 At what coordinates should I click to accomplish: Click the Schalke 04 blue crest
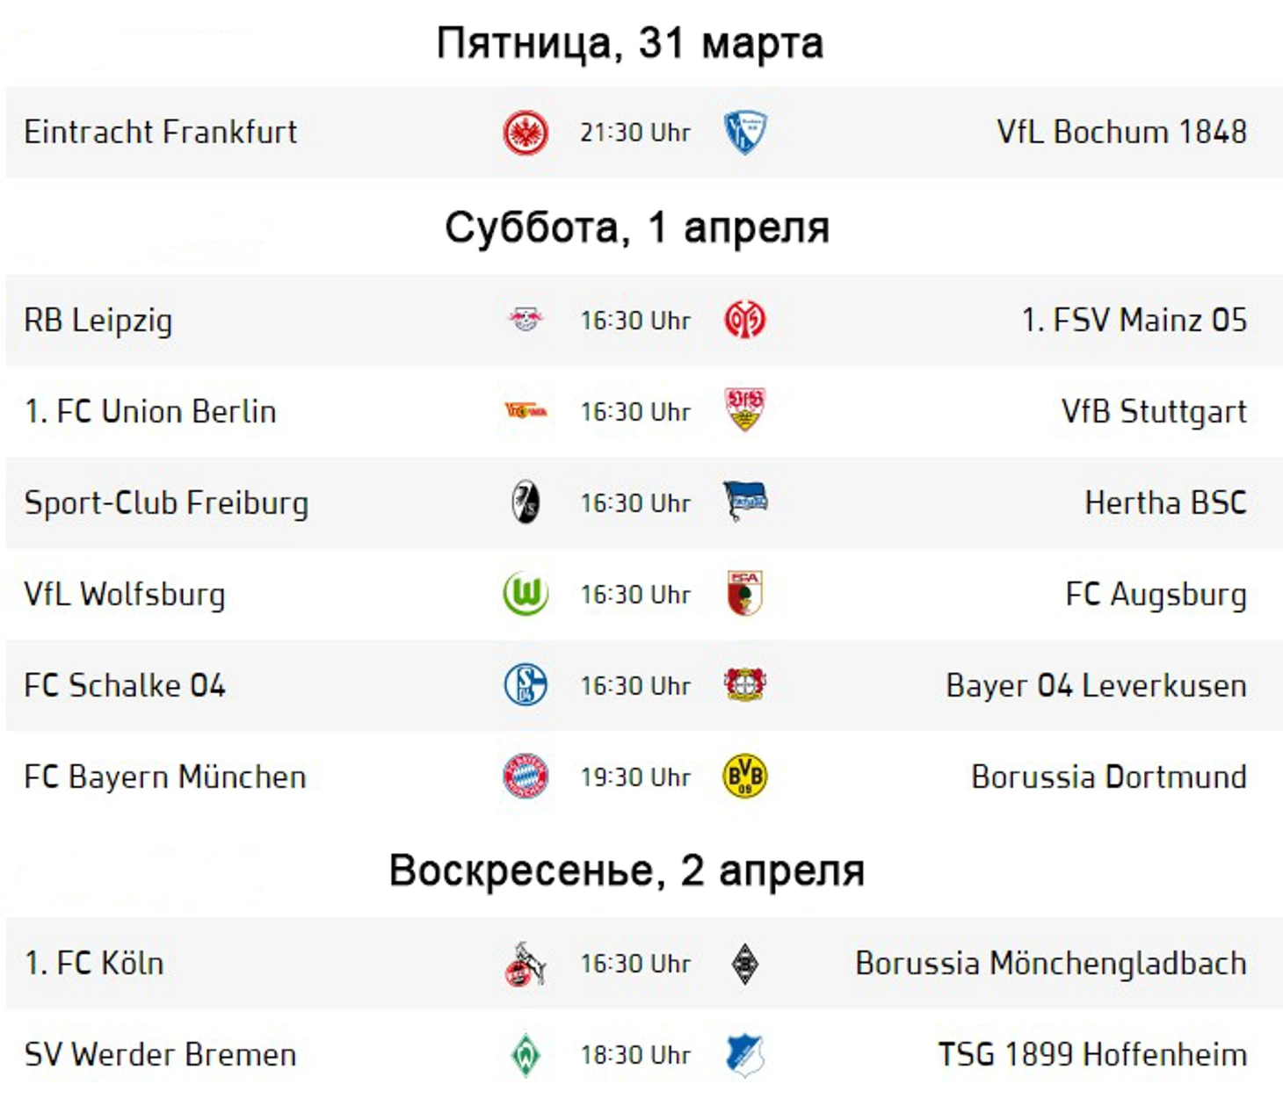pyautogui.click(x=526, y=684)
